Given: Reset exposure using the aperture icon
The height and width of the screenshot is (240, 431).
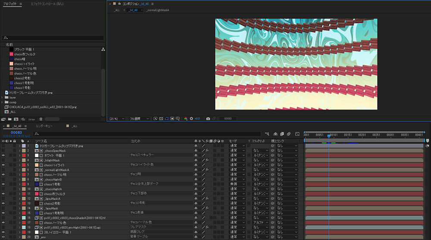Looking at the screenshot, I should (191, 118).
